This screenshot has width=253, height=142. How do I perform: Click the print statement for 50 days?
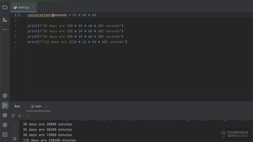pyautogui.click(x=76, y=37)
